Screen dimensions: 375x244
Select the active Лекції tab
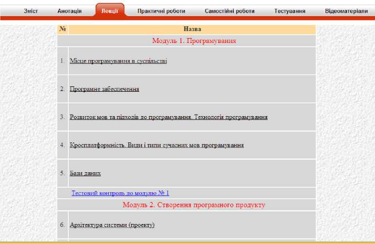point(110,11)
